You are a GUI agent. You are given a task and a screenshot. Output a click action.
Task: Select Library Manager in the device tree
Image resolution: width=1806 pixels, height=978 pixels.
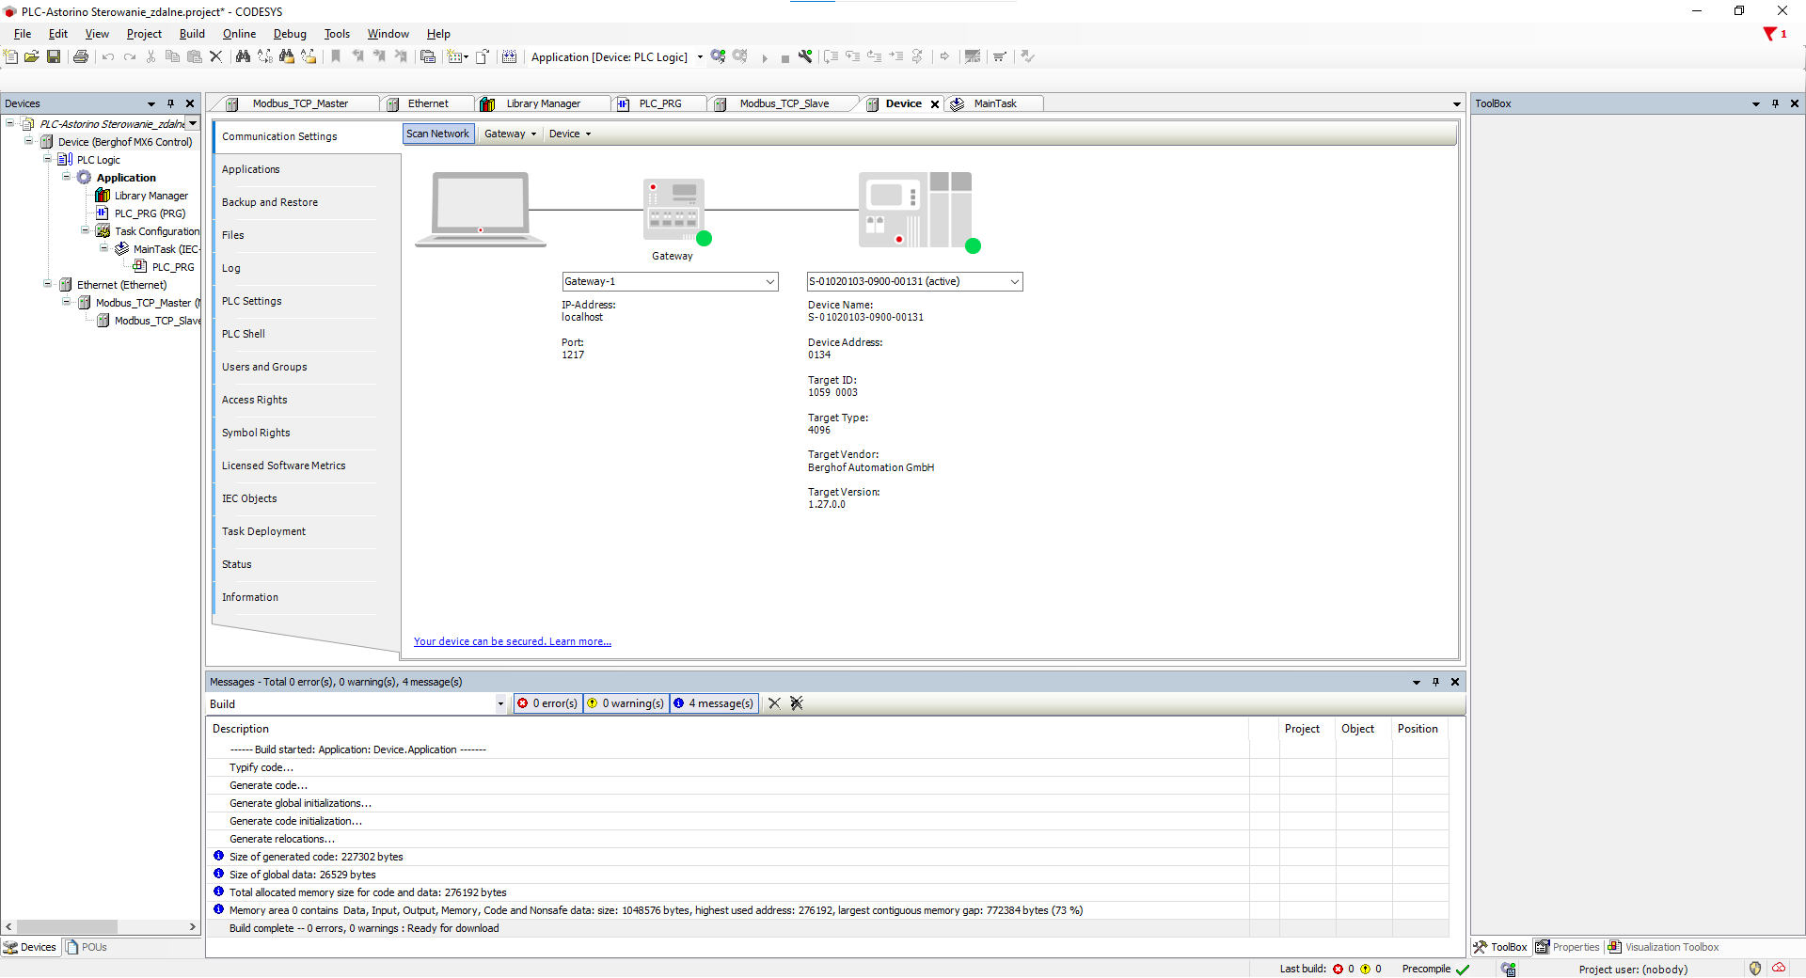151,196
